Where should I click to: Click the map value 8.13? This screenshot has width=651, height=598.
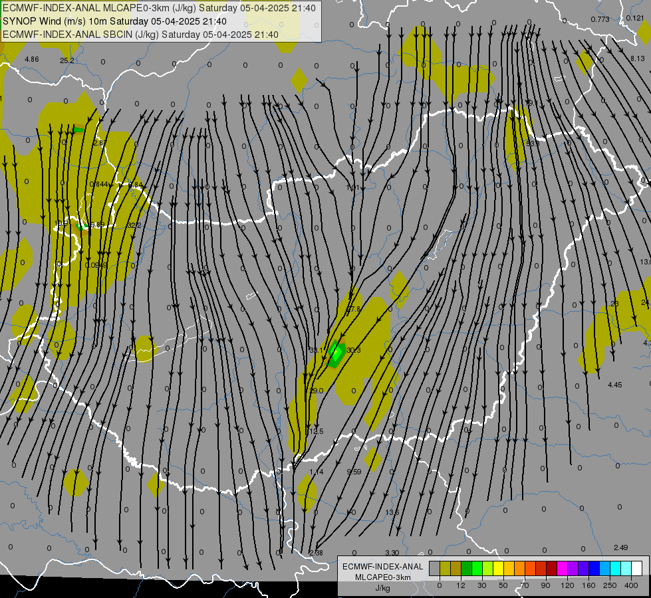pos(638,58)
